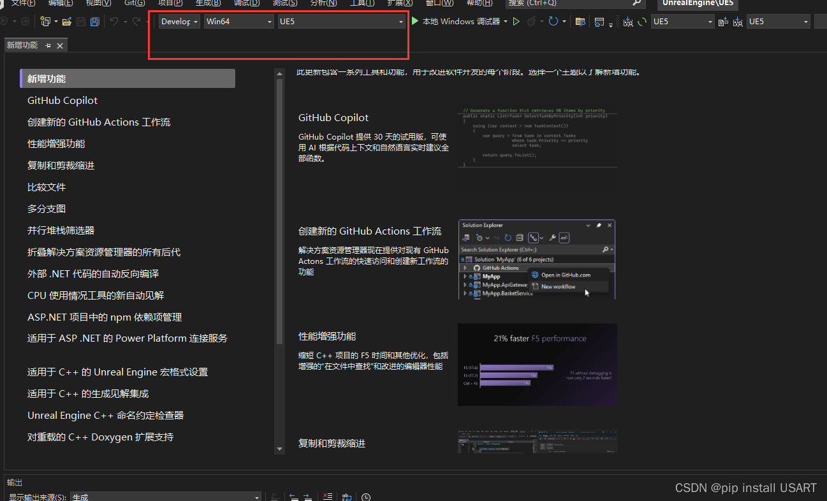Open the 工具(T) menu

point(362,3)
